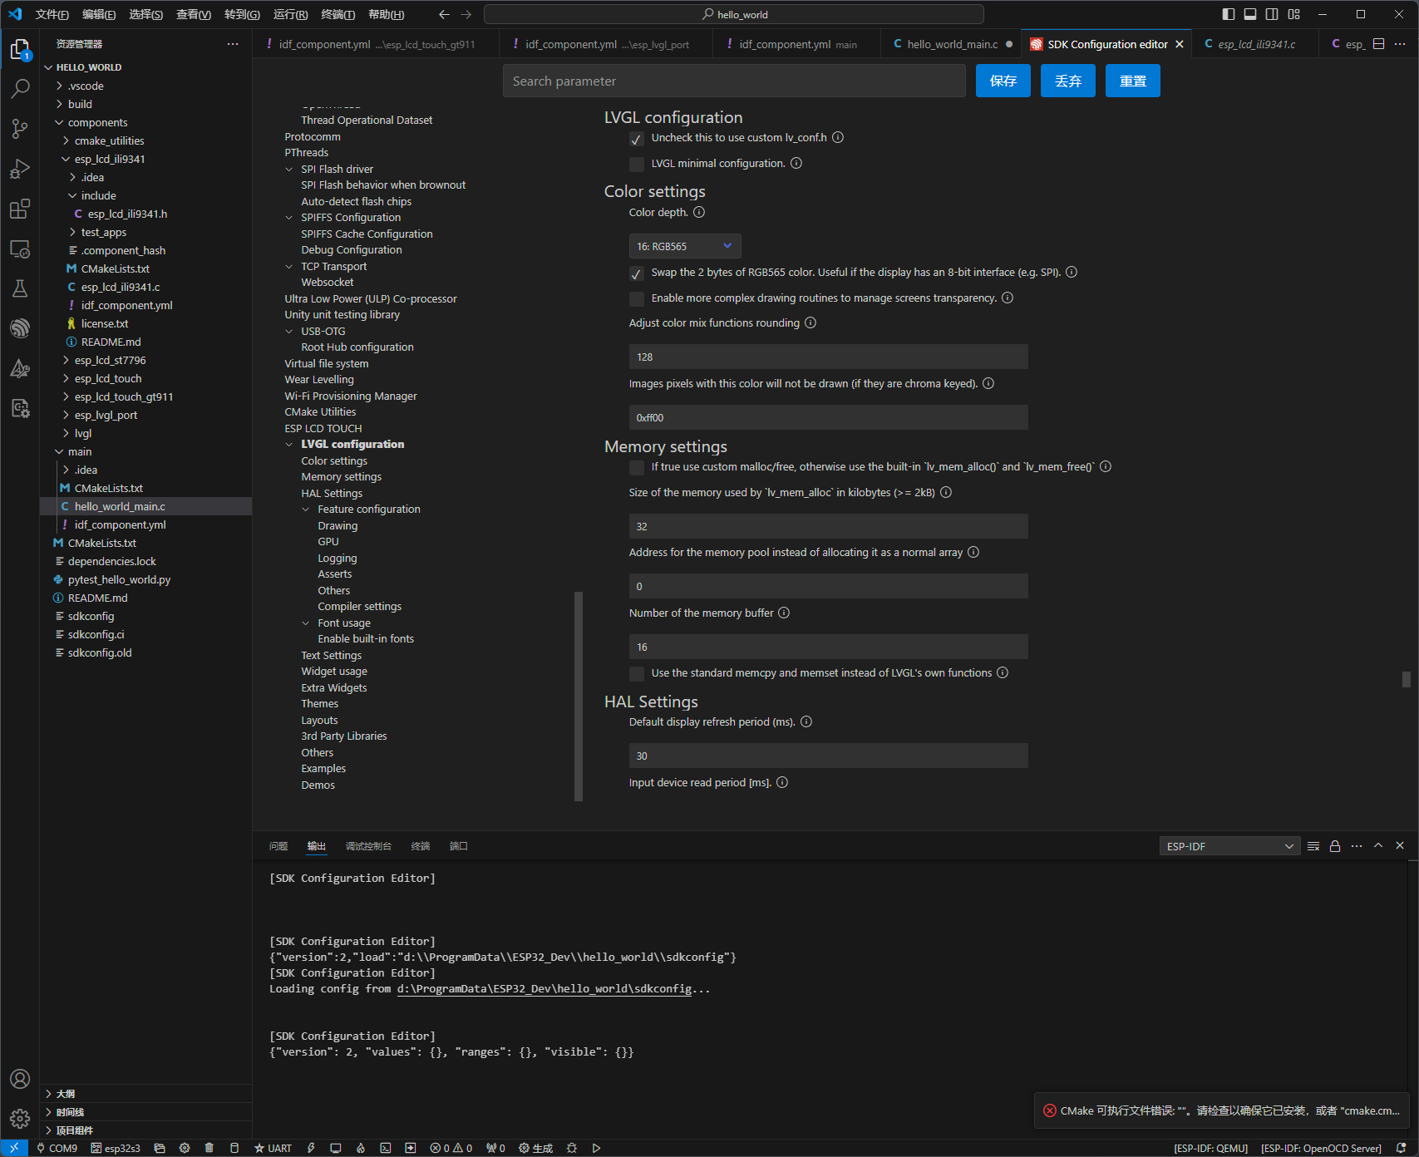Click the 重置 reset button
The image size is (1419, 1157).
coord(1133,81)
